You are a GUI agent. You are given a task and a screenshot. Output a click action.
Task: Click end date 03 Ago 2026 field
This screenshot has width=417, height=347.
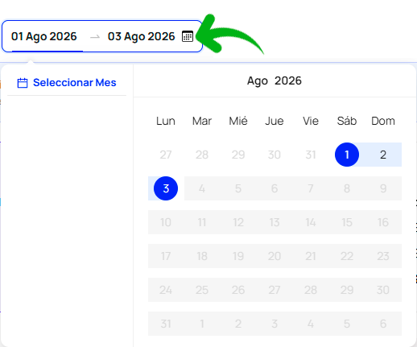[141, 36]
